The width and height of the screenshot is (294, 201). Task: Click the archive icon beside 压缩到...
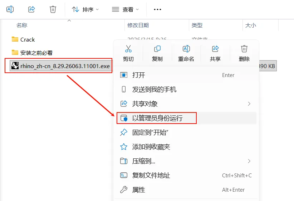tap(124, 161)
